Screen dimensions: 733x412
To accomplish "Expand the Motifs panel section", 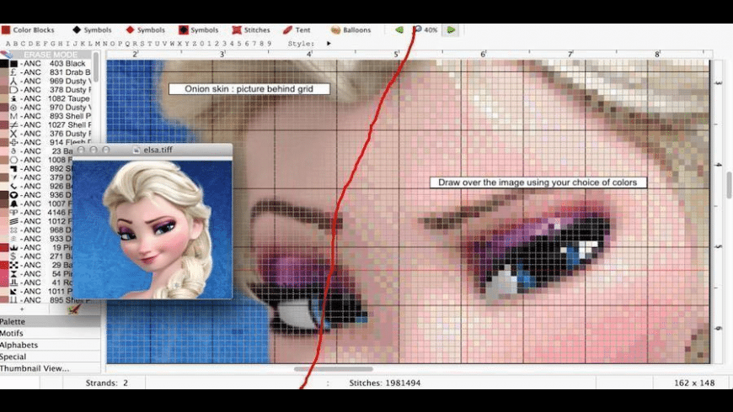I will pos(12,334).
